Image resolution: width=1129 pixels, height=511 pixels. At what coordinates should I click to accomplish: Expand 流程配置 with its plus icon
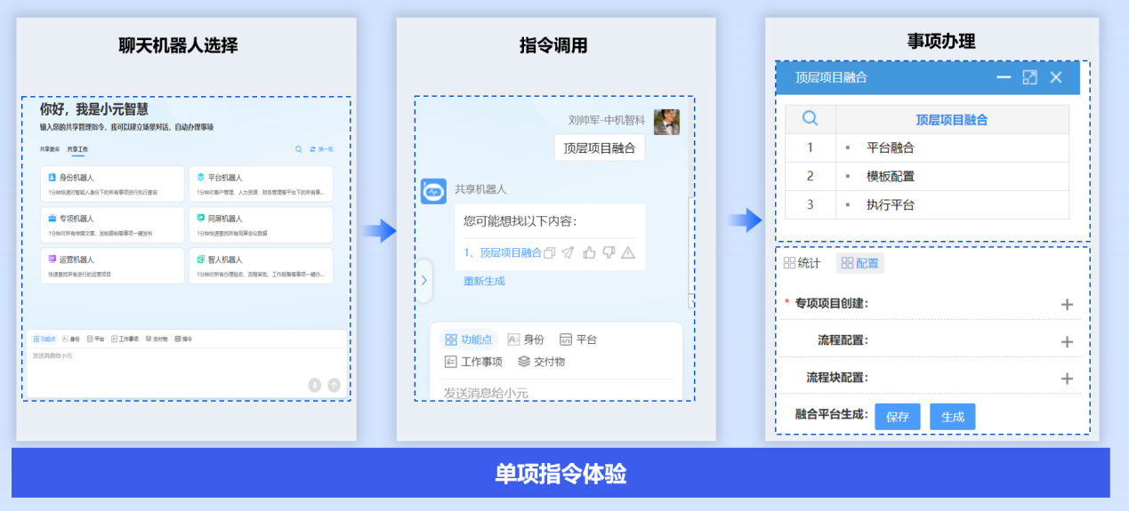(1067, 342)
